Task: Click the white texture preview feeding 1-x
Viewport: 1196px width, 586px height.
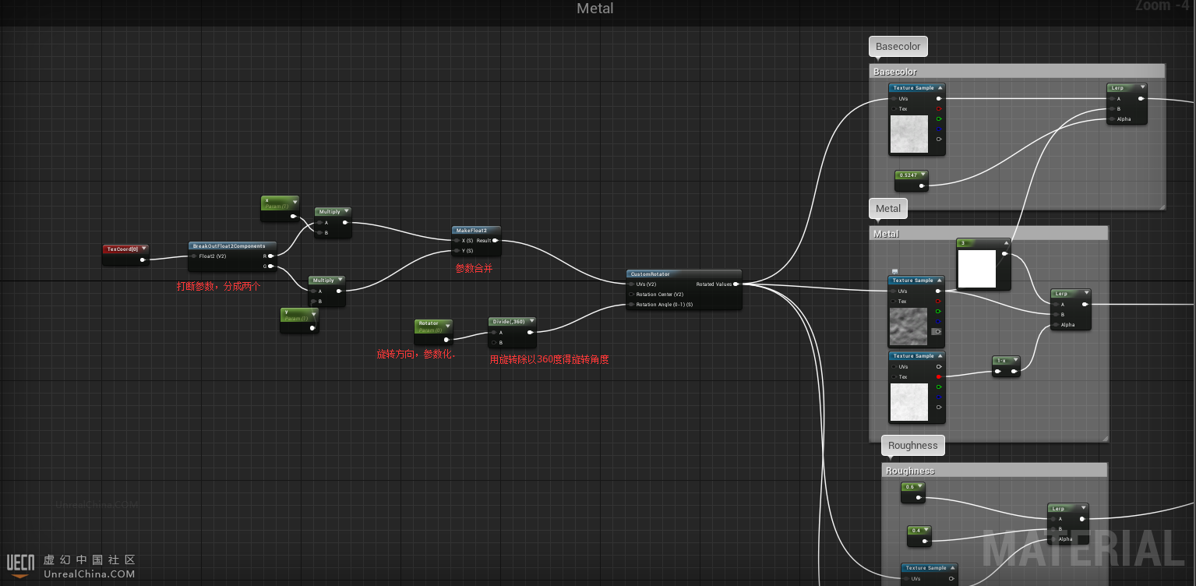Action: click(908, 402)
